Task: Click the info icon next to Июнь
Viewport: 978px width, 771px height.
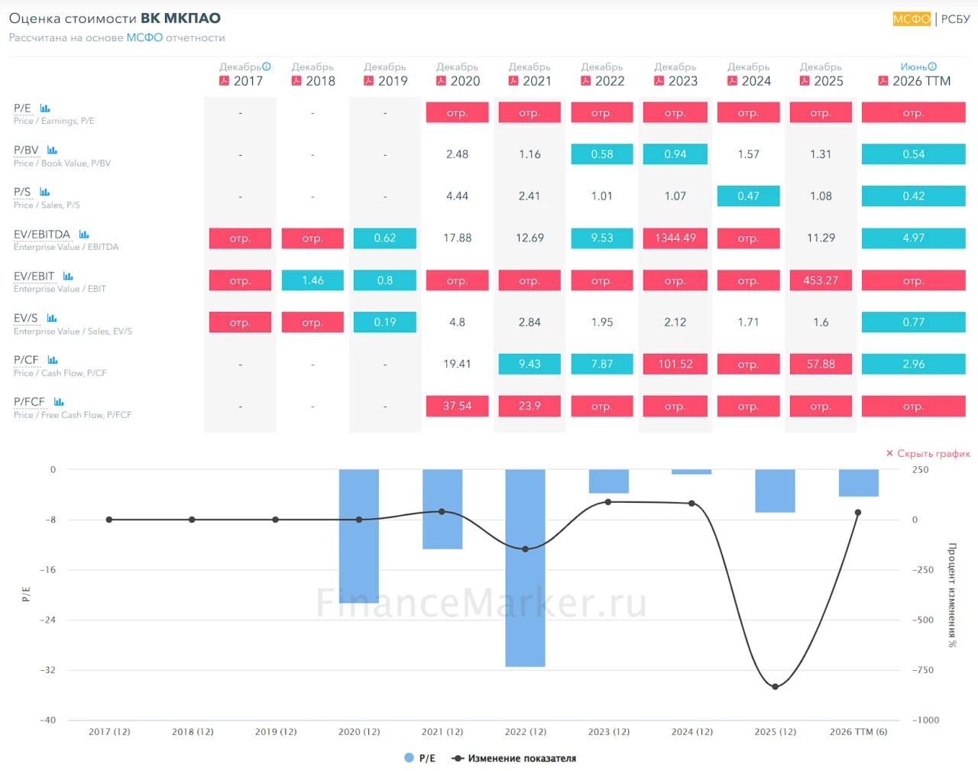Action: click(932, 66)
